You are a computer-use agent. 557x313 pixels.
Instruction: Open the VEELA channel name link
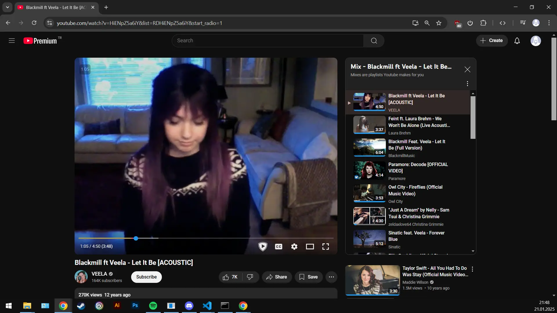[99, 274]
